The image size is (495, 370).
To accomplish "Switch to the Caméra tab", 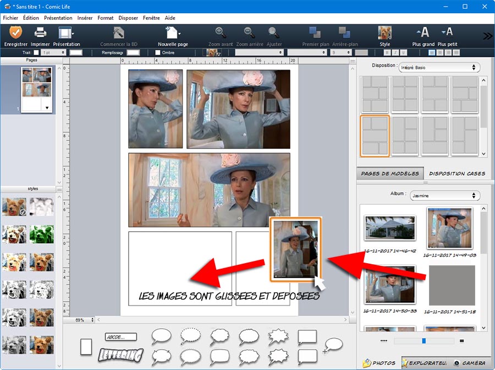I will click(471, 363).
